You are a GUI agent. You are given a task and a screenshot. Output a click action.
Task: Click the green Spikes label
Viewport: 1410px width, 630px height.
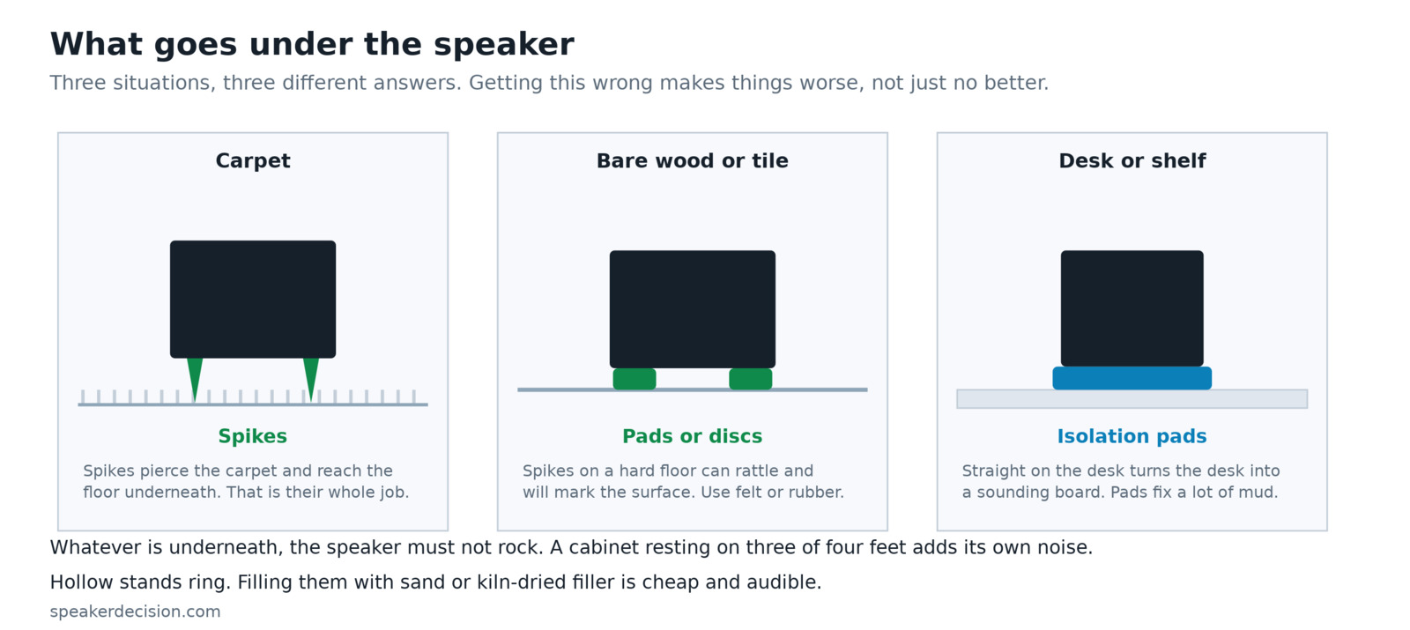[x=253, y=436]
